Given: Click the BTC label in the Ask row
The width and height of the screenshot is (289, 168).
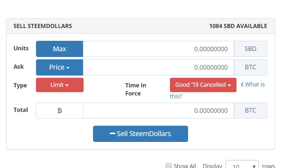Looking at the screenshot, I should coord(251,67).
